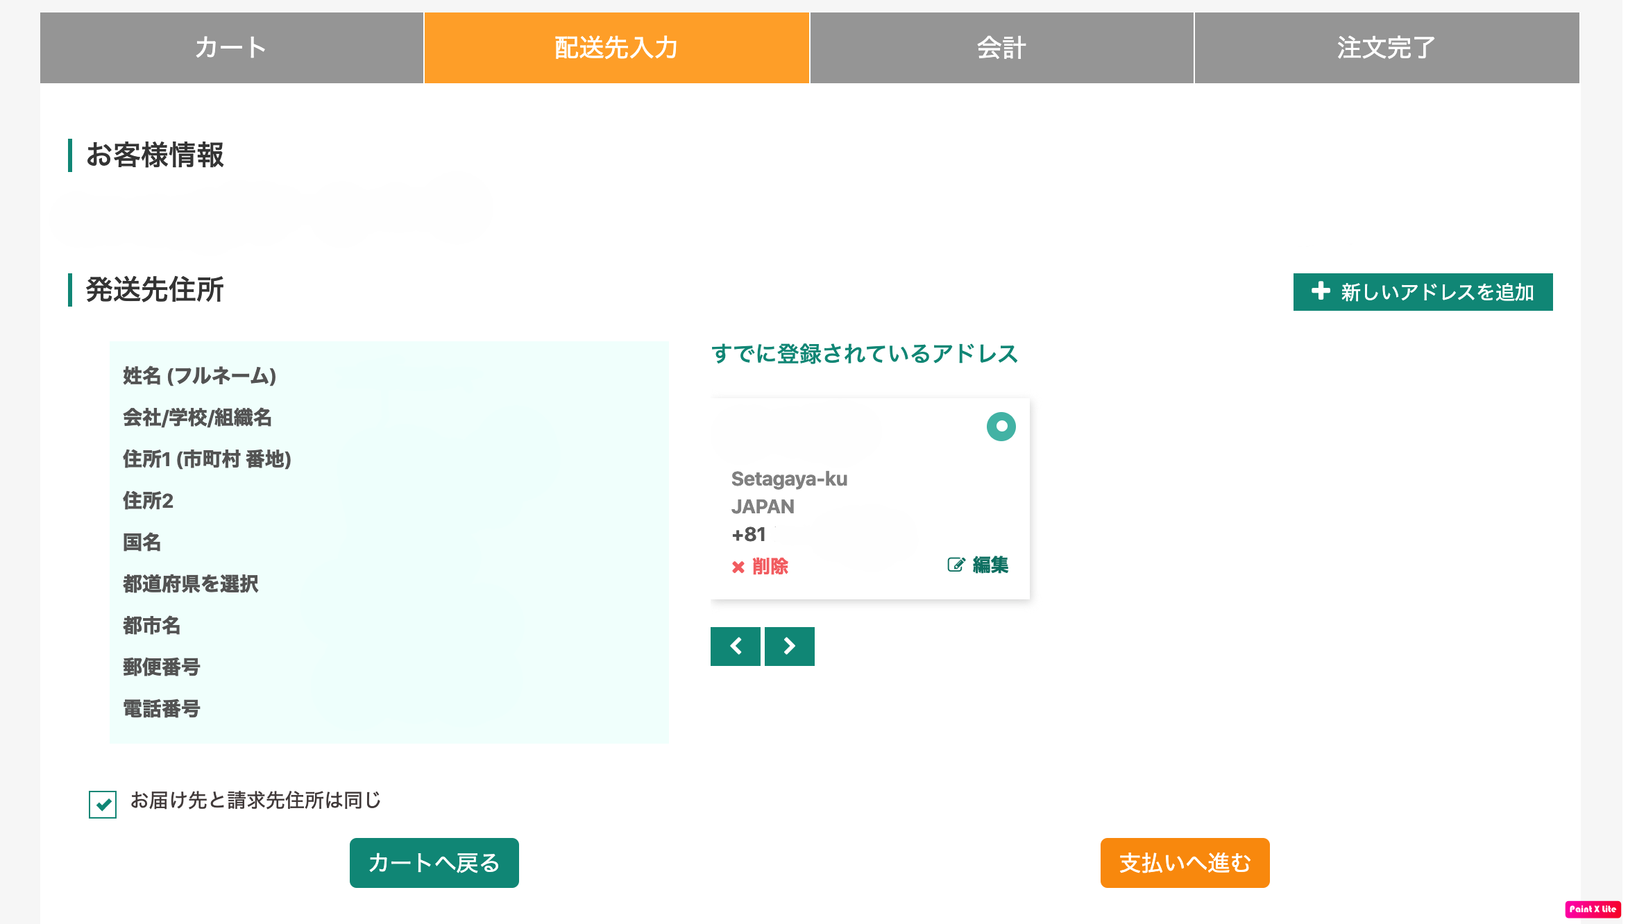Uncheck the same billing address checkbox
This screenshot has width=1628, height=924.
coord(103,805)
